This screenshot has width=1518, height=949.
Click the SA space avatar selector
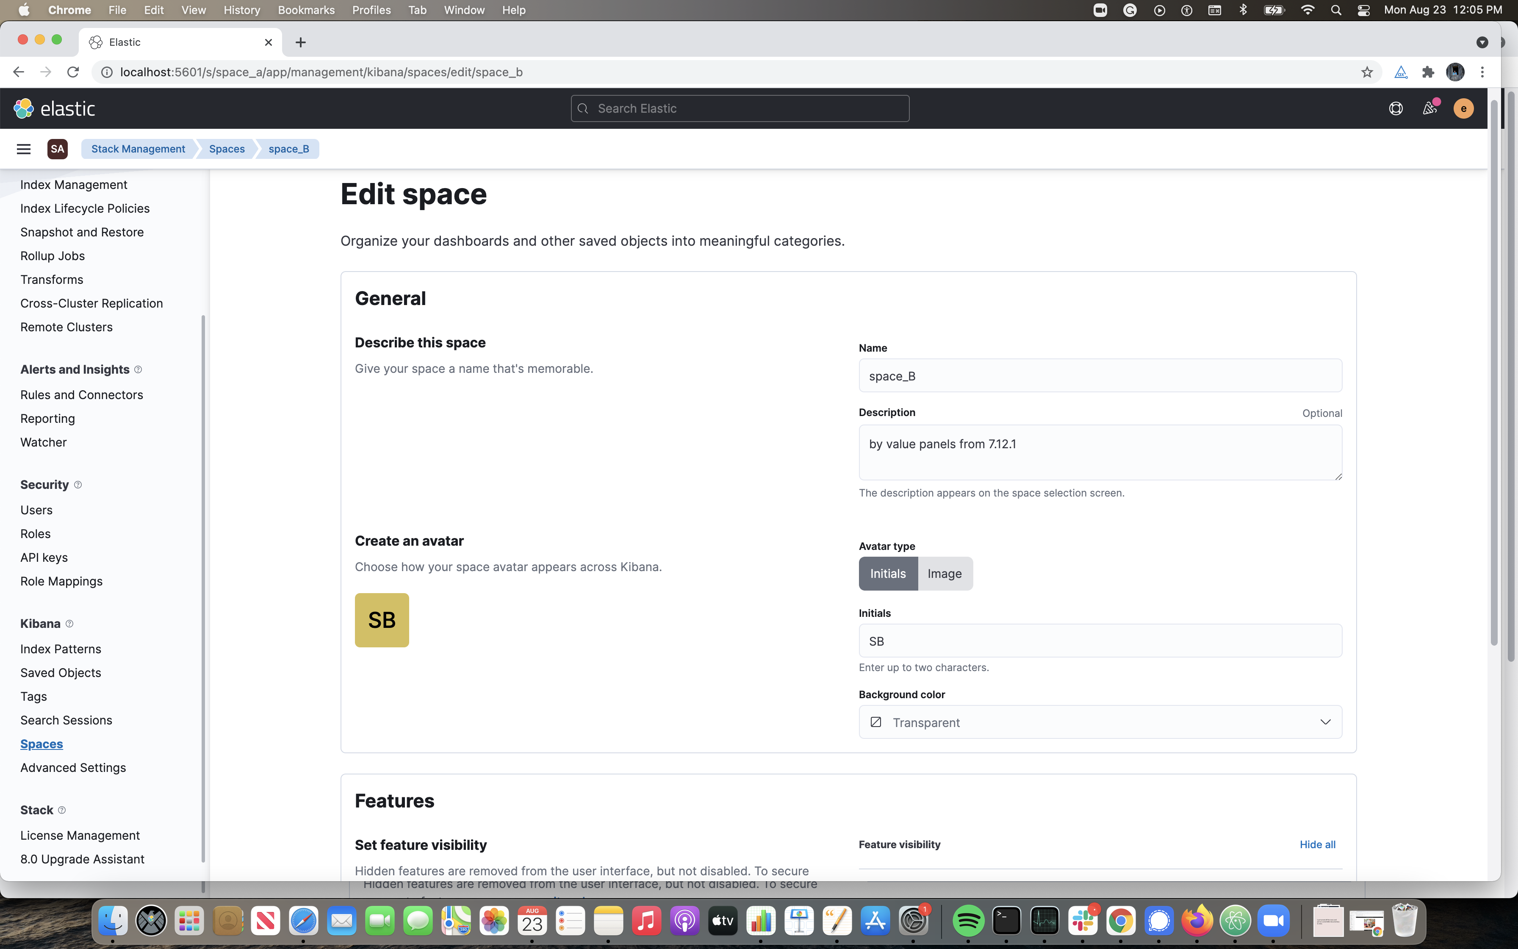click(58, 149)
